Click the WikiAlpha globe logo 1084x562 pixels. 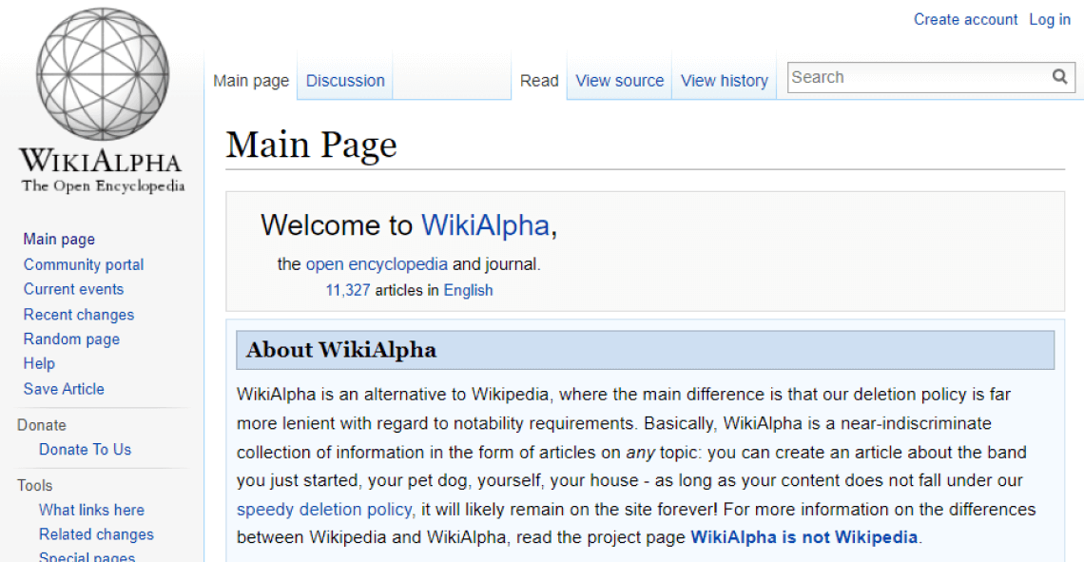(103, 74)
